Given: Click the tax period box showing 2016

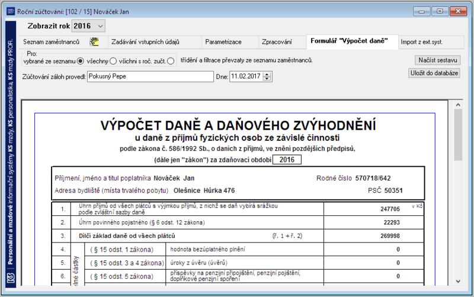Looking at the screenshot, I should click(287, 160).
